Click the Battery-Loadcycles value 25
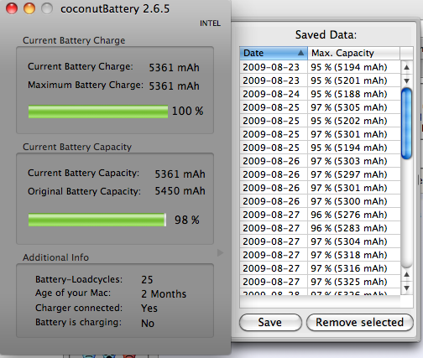The height and width of the screenshot is (358, 423). coord(147,280)
